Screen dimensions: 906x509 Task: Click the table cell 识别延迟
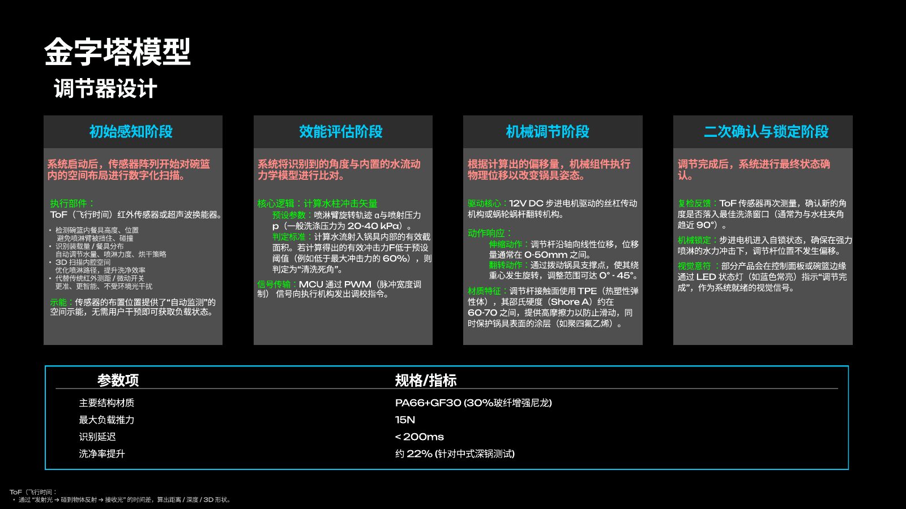point(97,437)
